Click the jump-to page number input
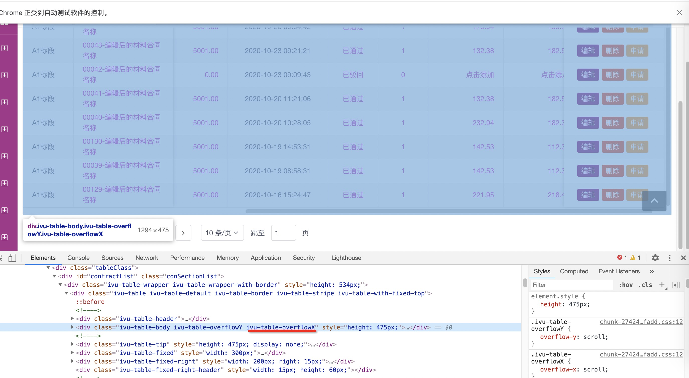Image resolution: width=689 pixels, height=378 pixels. tap(283, 233)
